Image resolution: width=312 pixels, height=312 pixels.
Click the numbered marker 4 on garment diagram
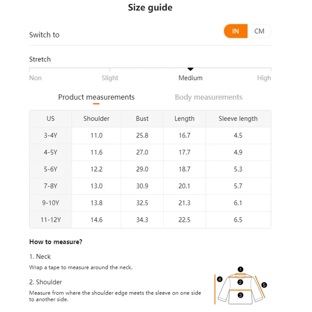click(x=220, y=279)
